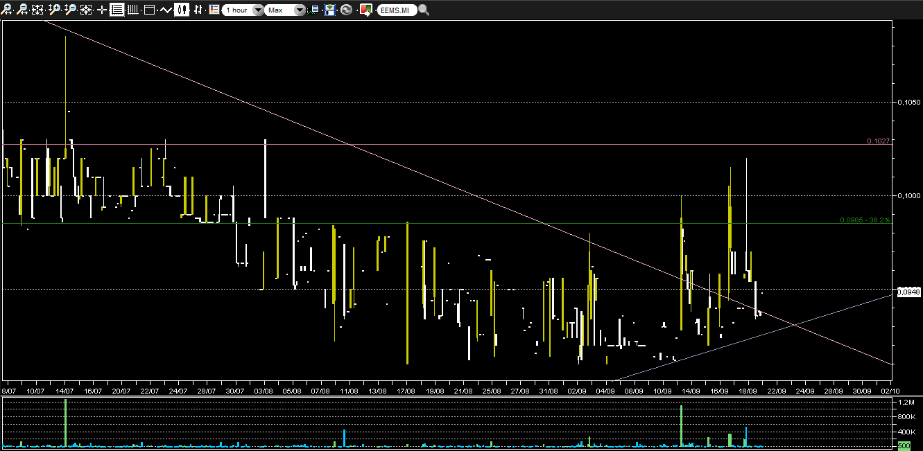Screen dimensions: 923x451
Task: Switch to the line chart style
Action: click(166, 10)
